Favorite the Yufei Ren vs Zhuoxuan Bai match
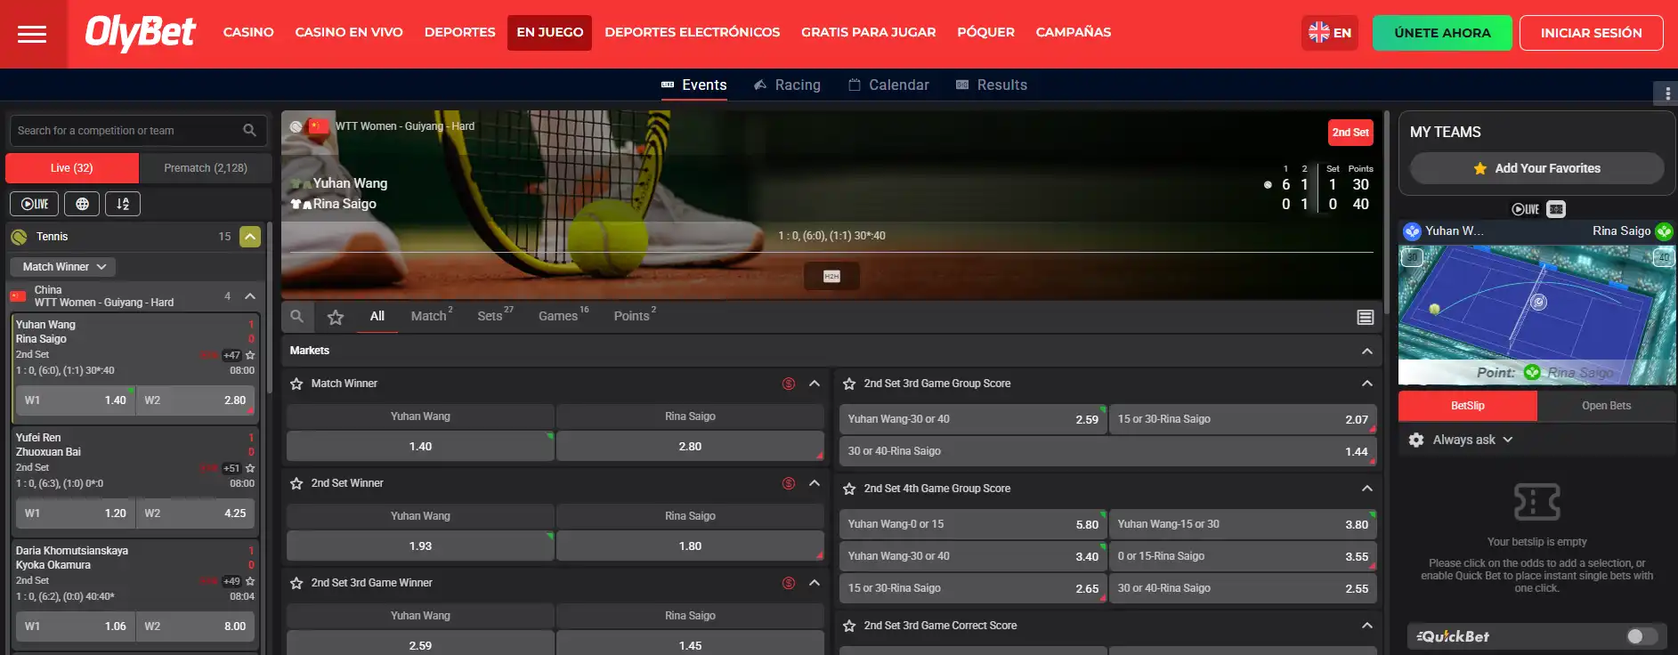The image size is (1678, 655). (x=250, y=468)
